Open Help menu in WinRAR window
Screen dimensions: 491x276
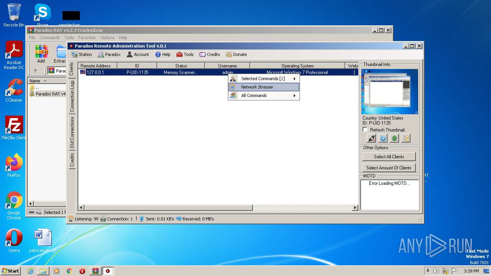point(123,38)
